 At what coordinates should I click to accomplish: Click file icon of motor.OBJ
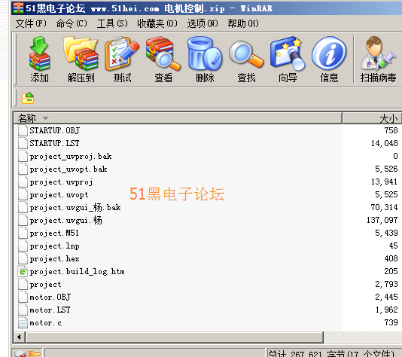23,297
